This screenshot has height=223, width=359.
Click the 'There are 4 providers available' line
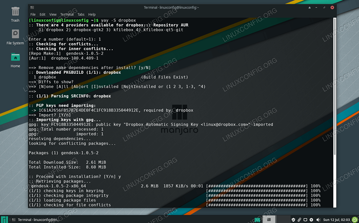[109, 25]
